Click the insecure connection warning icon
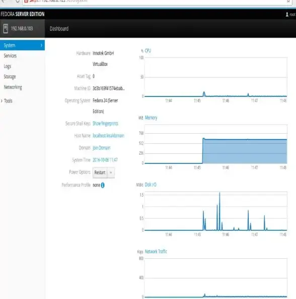The image size is (296, 299). 26,1
